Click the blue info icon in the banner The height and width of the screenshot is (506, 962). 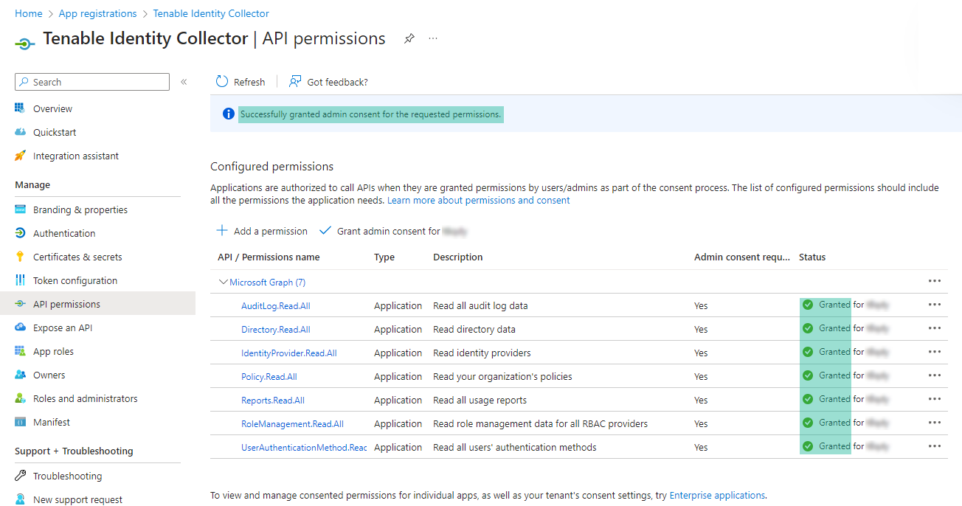[x=229, y=114]
